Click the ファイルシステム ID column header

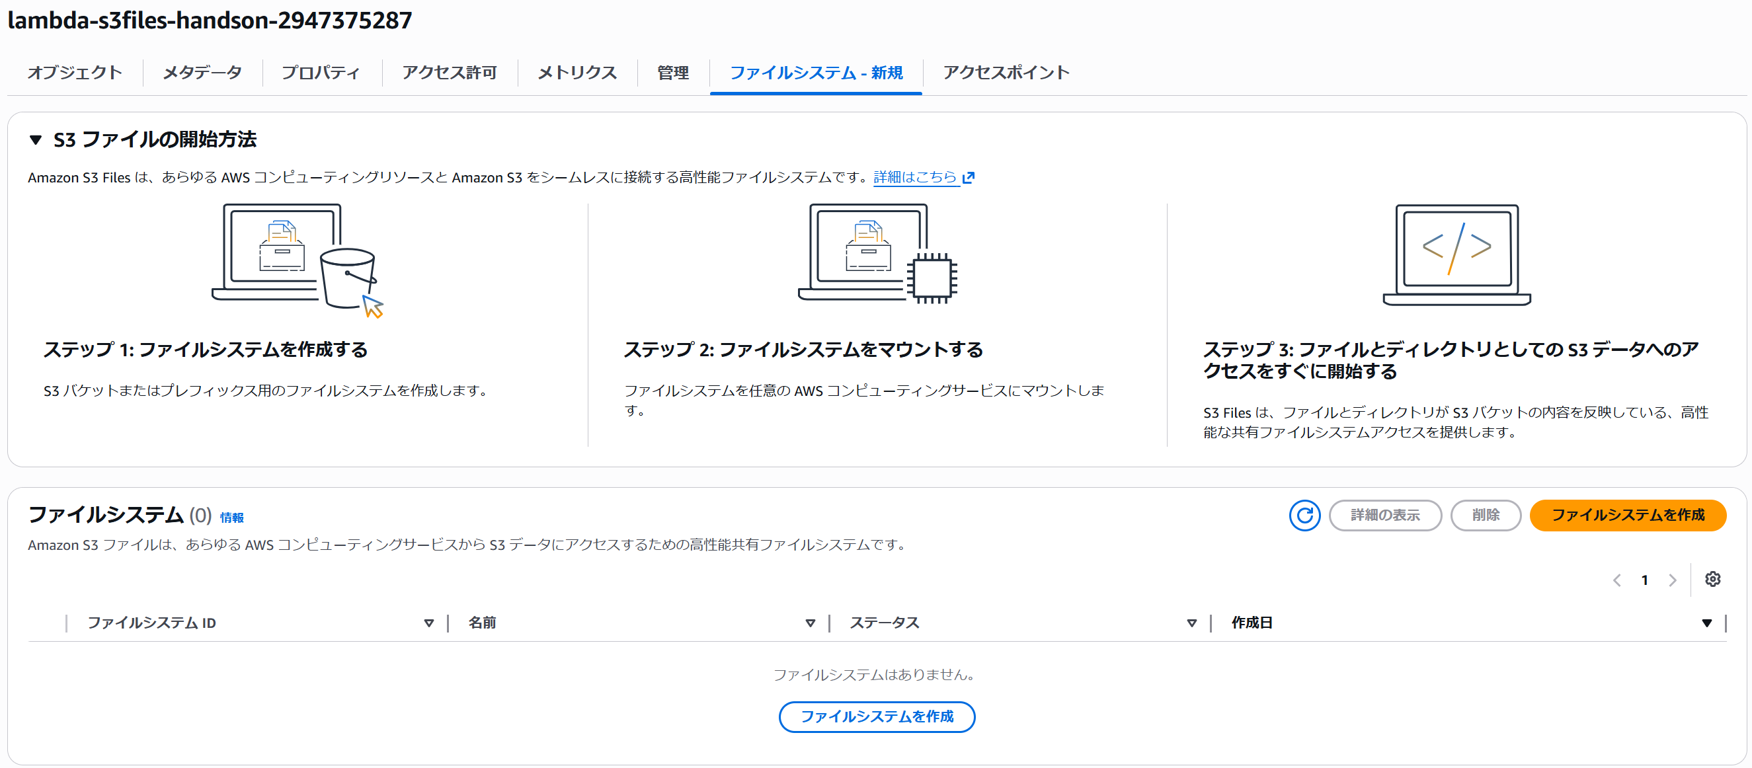tap(151, 623)
